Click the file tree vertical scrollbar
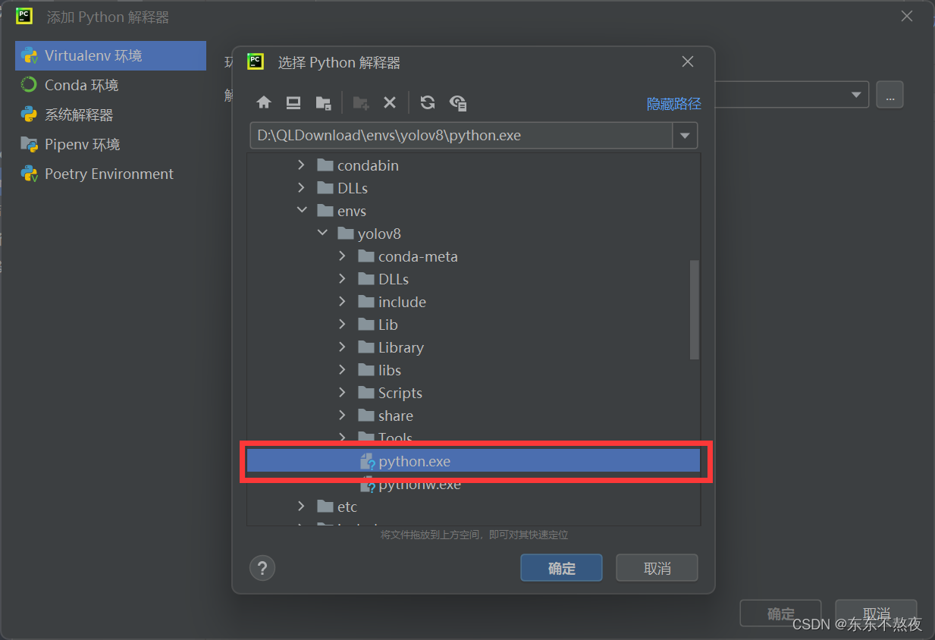The height and width of the screenshot is (640, 935). click(695, 309)
